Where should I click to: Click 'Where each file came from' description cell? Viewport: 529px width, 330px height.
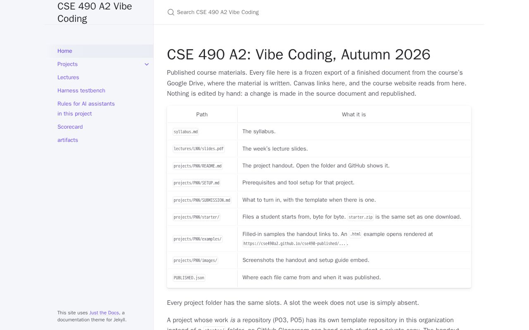pos(354,278)
